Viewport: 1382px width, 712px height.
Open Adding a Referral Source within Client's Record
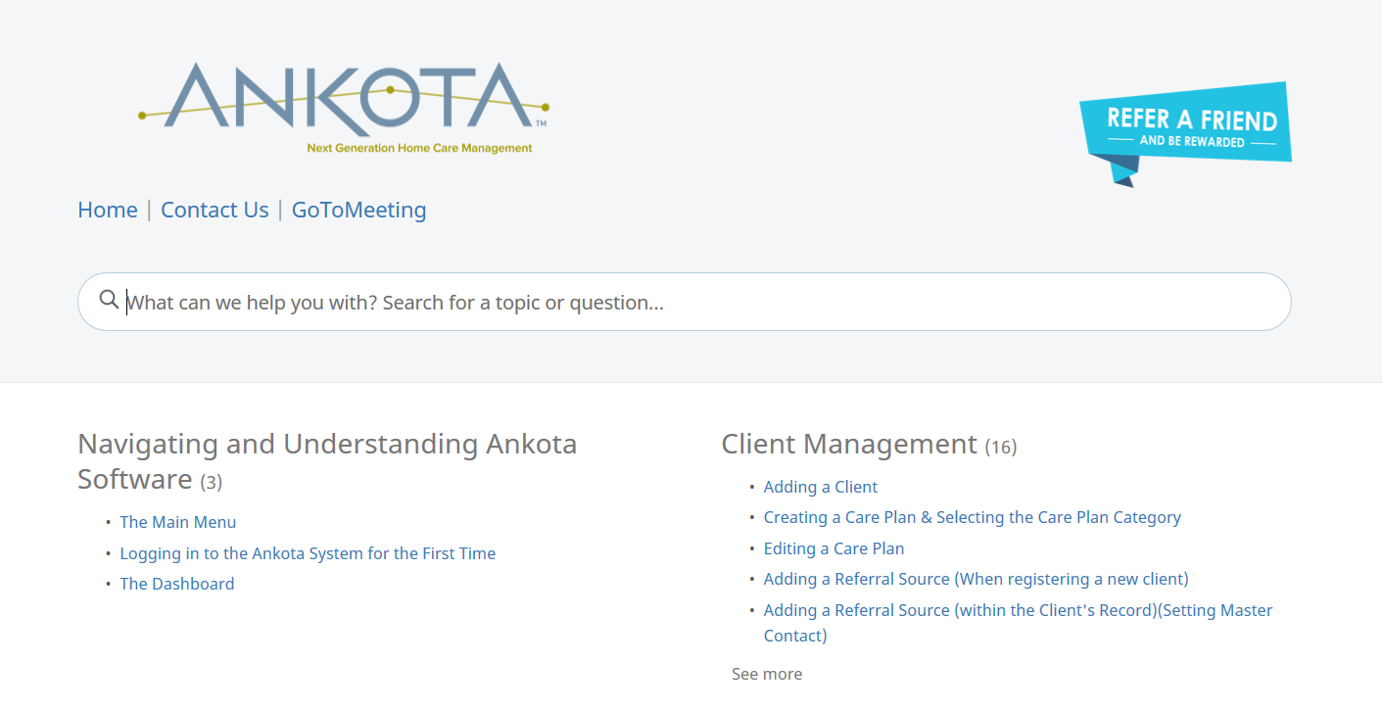1019,623
